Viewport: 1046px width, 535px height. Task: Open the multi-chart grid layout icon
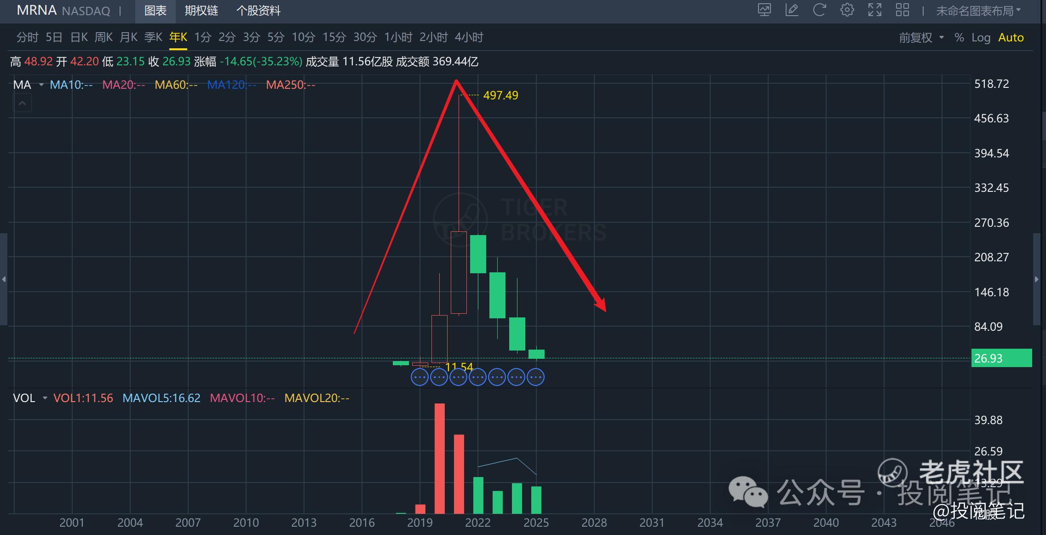click(902, 10)
